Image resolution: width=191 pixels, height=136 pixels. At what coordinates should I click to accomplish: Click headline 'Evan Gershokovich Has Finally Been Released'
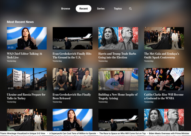(72, 96)
